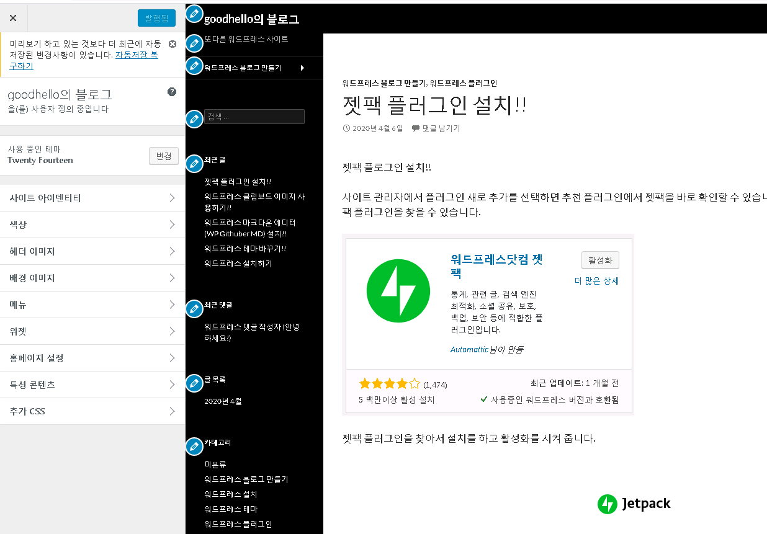Edit site title via pencil icon
Screen dimensions: 767x534
pos(195,13)
